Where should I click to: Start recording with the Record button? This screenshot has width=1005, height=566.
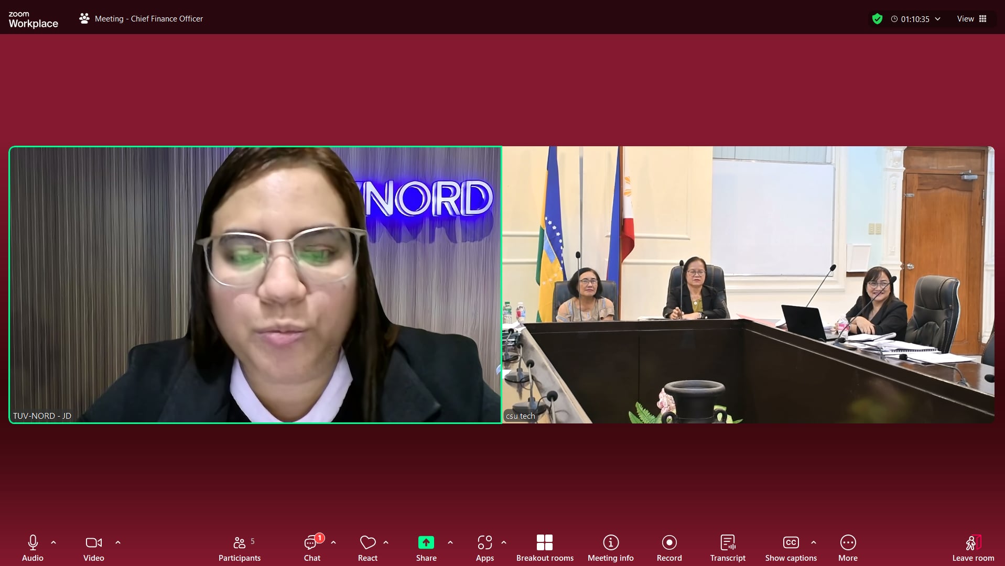coord(669,547)
